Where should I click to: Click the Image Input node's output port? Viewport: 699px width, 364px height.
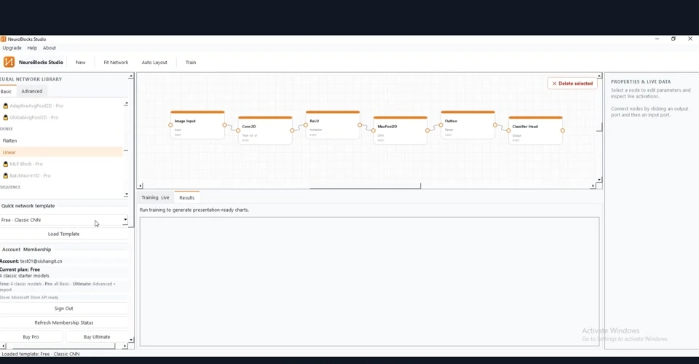tap(225, 125)
